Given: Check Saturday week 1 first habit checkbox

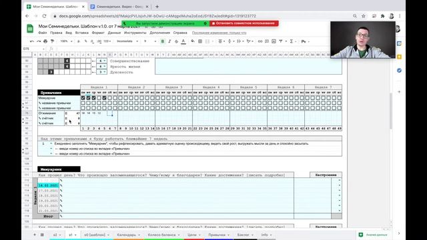Looking at the screenshot, I should click(x=109, y=98).
